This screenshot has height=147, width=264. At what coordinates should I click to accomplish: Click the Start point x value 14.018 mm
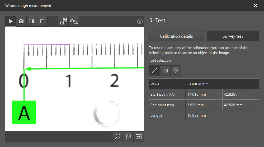point(197,94)
